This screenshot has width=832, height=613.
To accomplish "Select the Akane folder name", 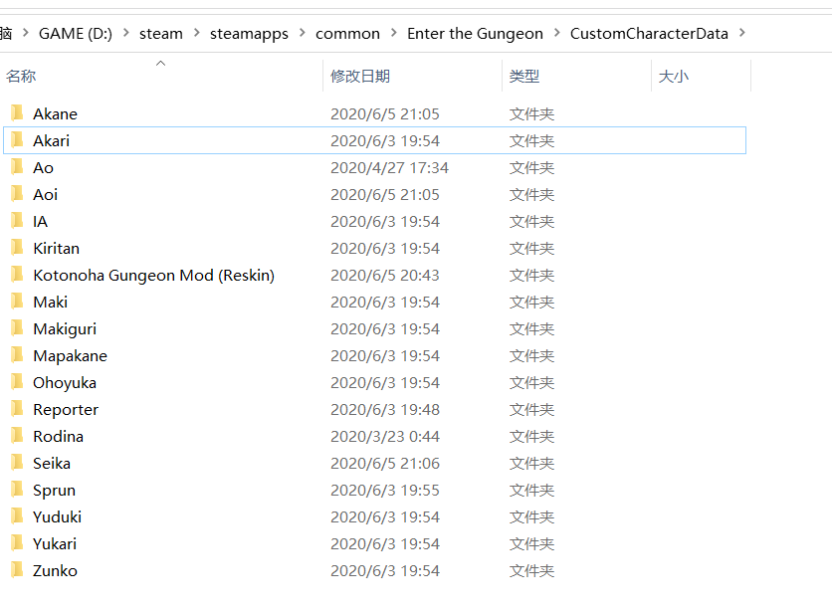I will pyautogui.click(x=55, y=114).
